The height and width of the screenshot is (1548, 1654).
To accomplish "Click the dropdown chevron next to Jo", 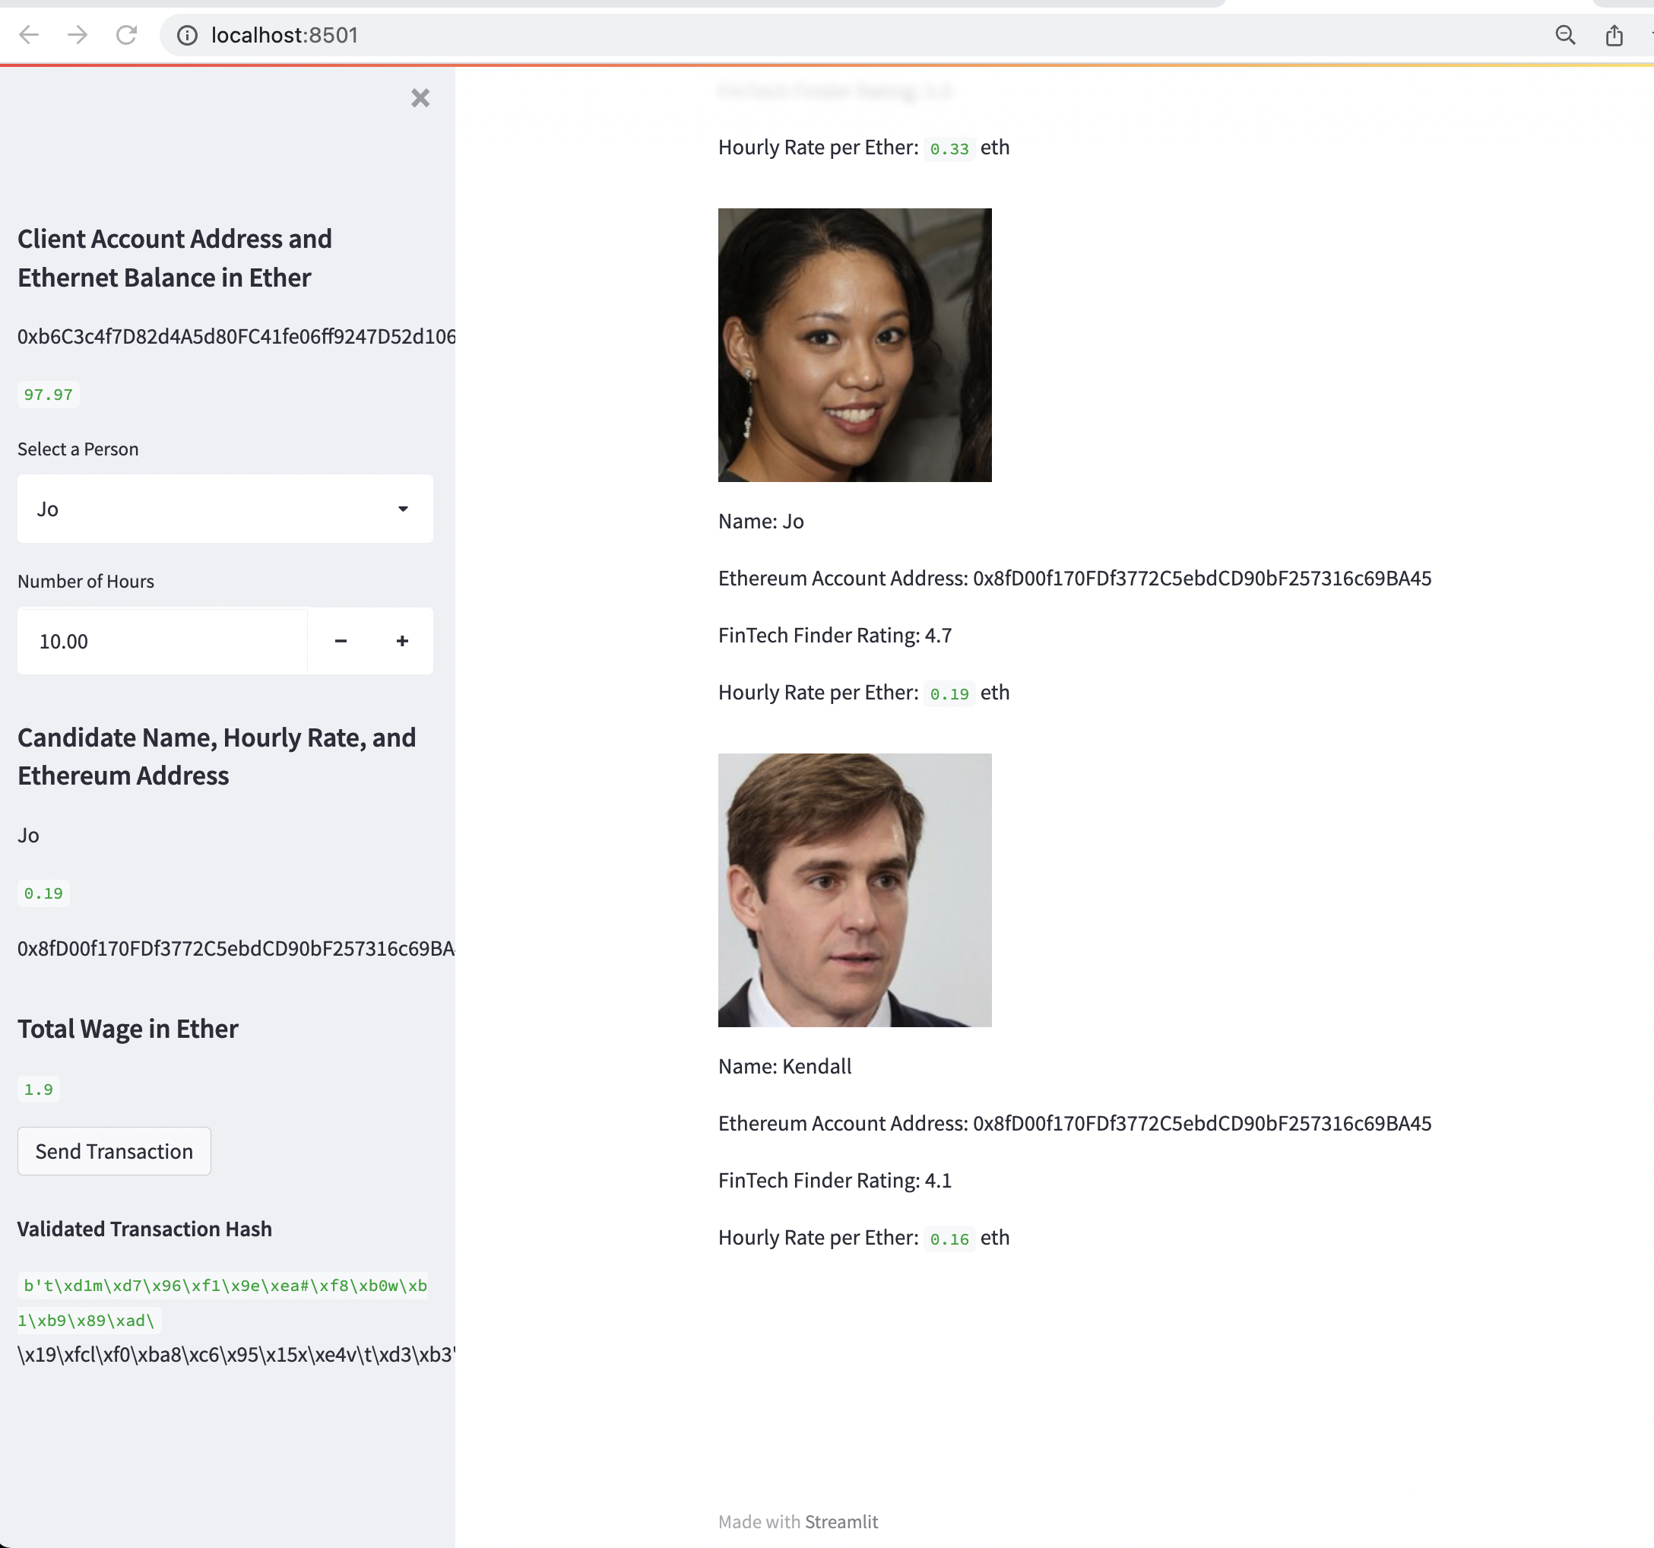I will click(403, 509).
